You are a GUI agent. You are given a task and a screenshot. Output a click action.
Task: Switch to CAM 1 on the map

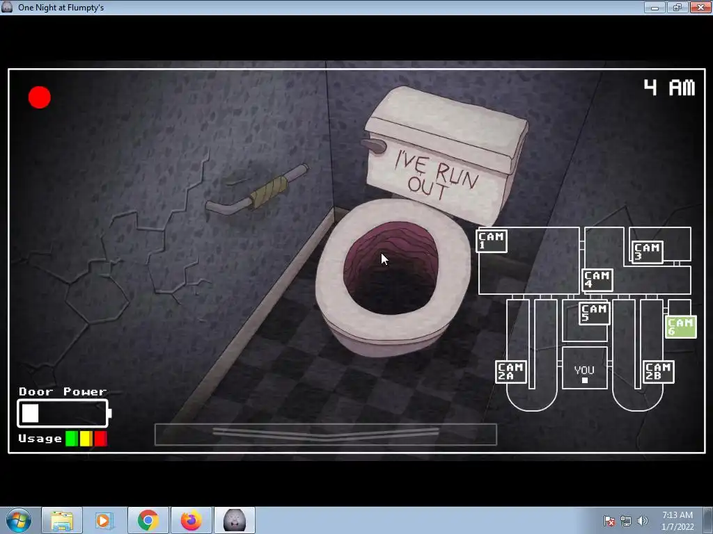(491, 241)
